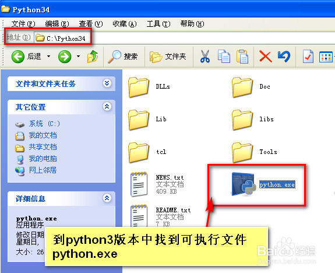Open the 编辑(E) menu
The image size is (335, 273).
tap(57, 24)
